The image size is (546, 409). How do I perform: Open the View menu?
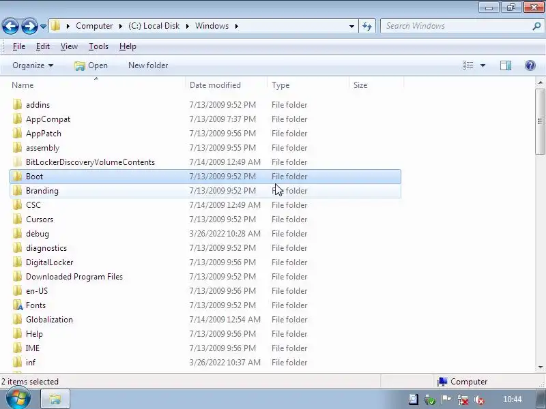[69, 46]
